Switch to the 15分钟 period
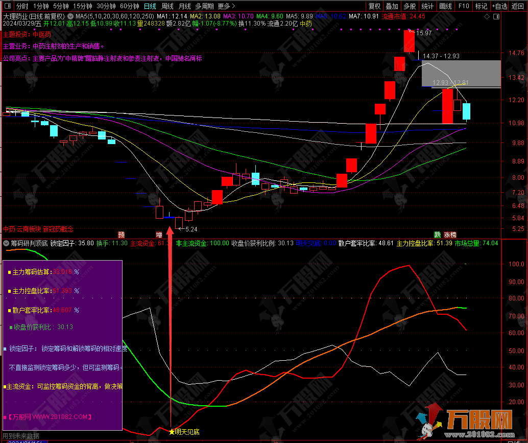Screen dimensions: 528x443 83,6
